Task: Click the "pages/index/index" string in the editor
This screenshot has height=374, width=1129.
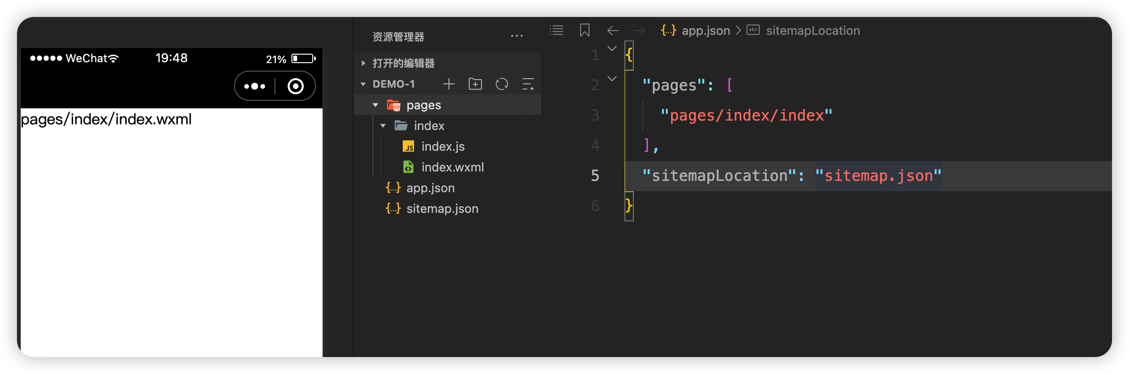Action: click(x=747, y=115)
